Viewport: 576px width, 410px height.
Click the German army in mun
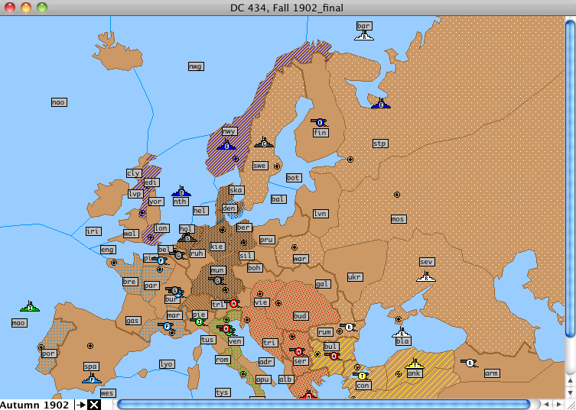[x=217, y=280]
